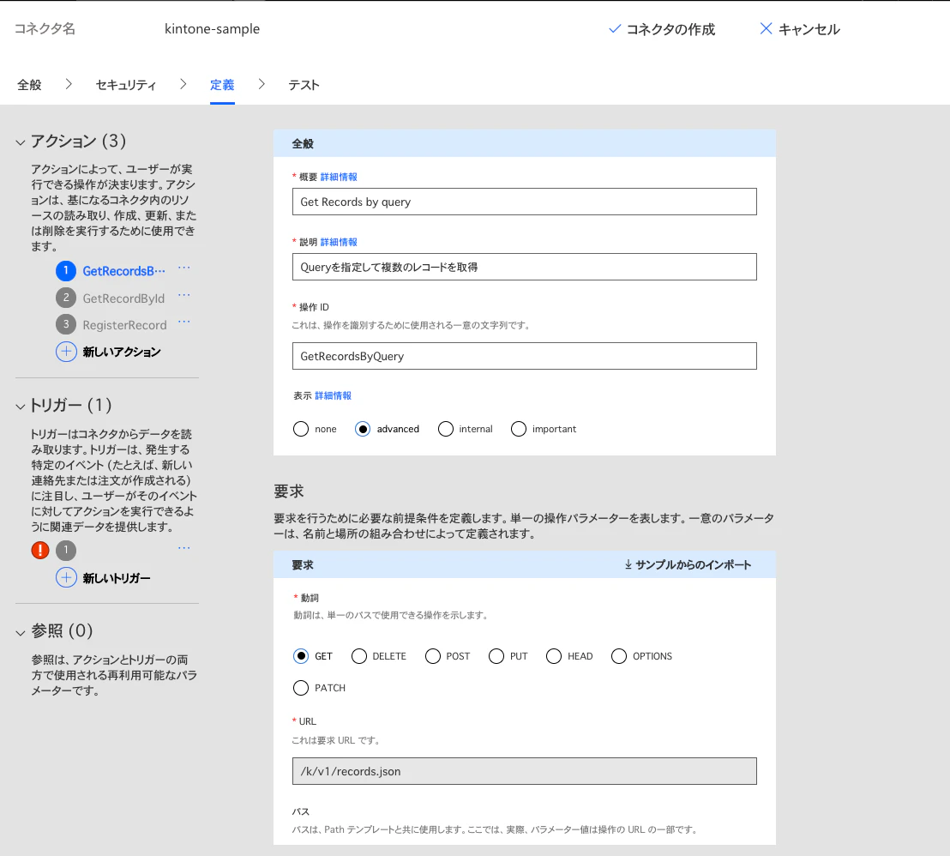The height and width of the screenshot is (856, 950).
Task: Click the checkmark icon for コネクタの作成
Action: point(615,28)
